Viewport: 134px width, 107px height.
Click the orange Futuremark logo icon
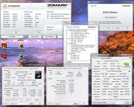(x=5, y=6)
